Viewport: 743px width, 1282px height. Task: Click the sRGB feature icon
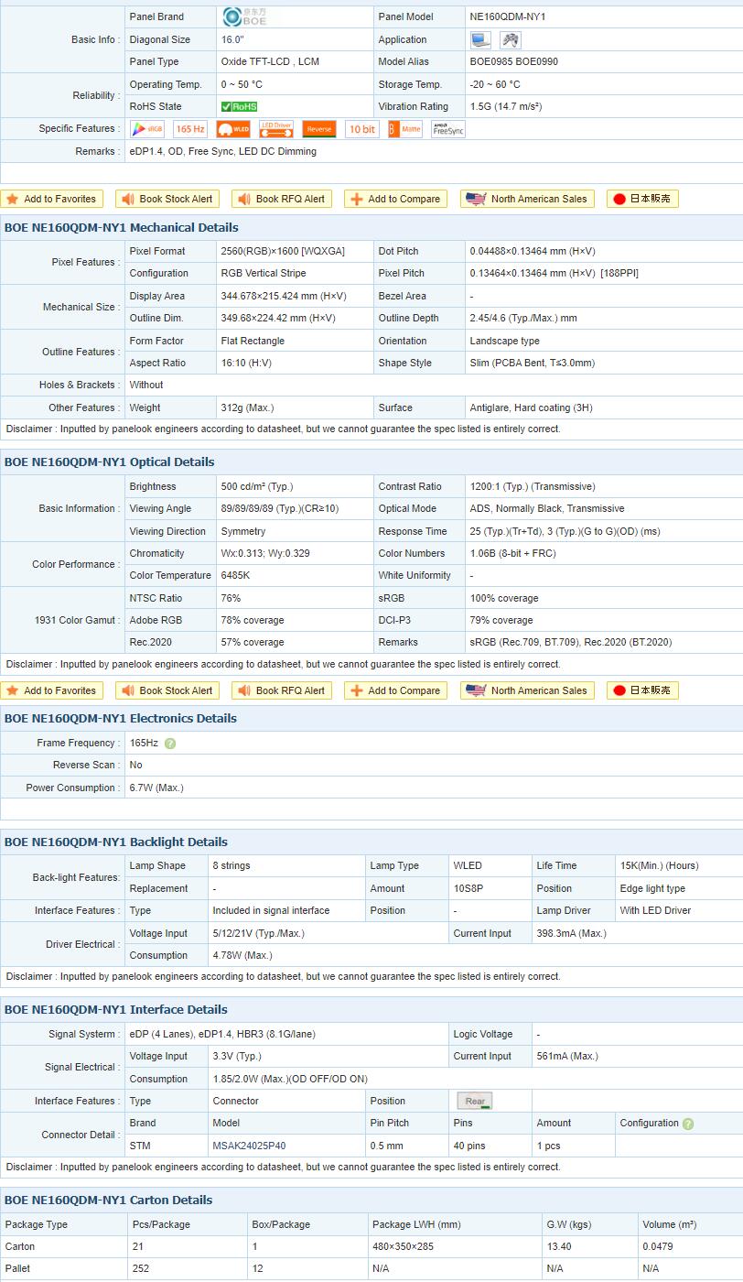(x=147, y=129)
